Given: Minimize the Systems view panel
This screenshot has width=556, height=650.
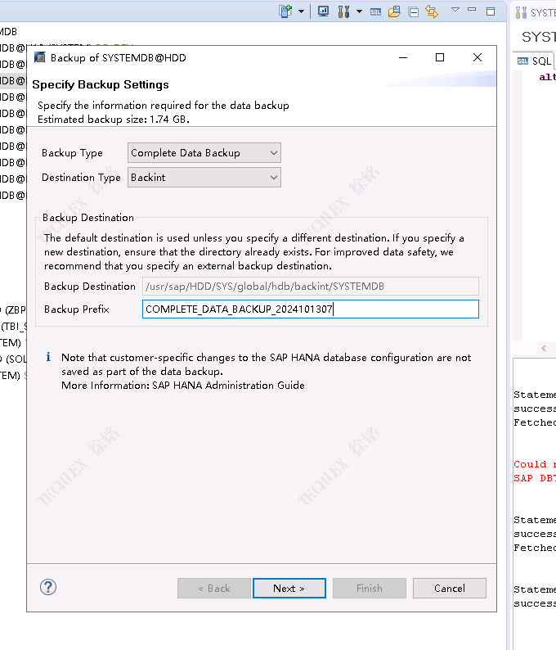Looking at the screenshot, I should click(473, 11).
